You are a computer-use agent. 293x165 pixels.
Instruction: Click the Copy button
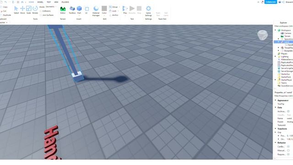[x=4, y=7]
